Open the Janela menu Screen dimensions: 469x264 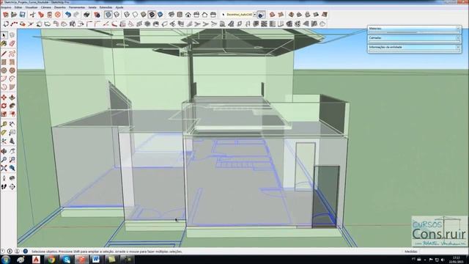(x=92, y=7)
